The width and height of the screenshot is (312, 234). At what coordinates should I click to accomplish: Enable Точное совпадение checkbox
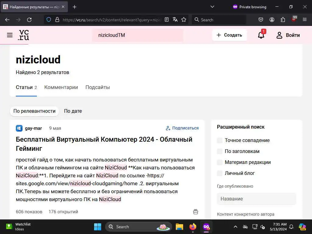(220, 140)
